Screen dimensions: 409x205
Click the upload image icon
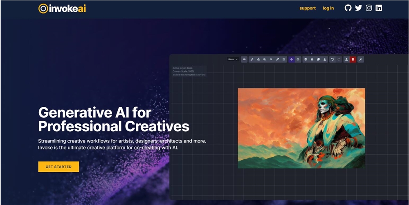346,59
